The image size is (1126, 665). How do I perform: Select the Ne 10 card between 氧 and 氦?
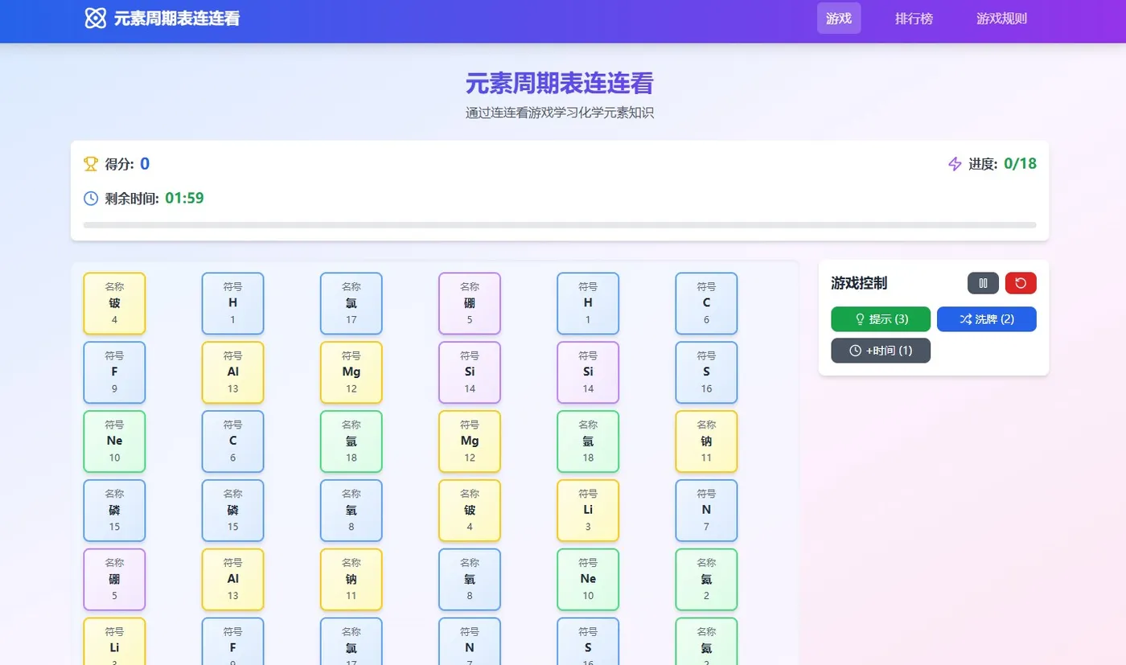click(x=588, y=580)
